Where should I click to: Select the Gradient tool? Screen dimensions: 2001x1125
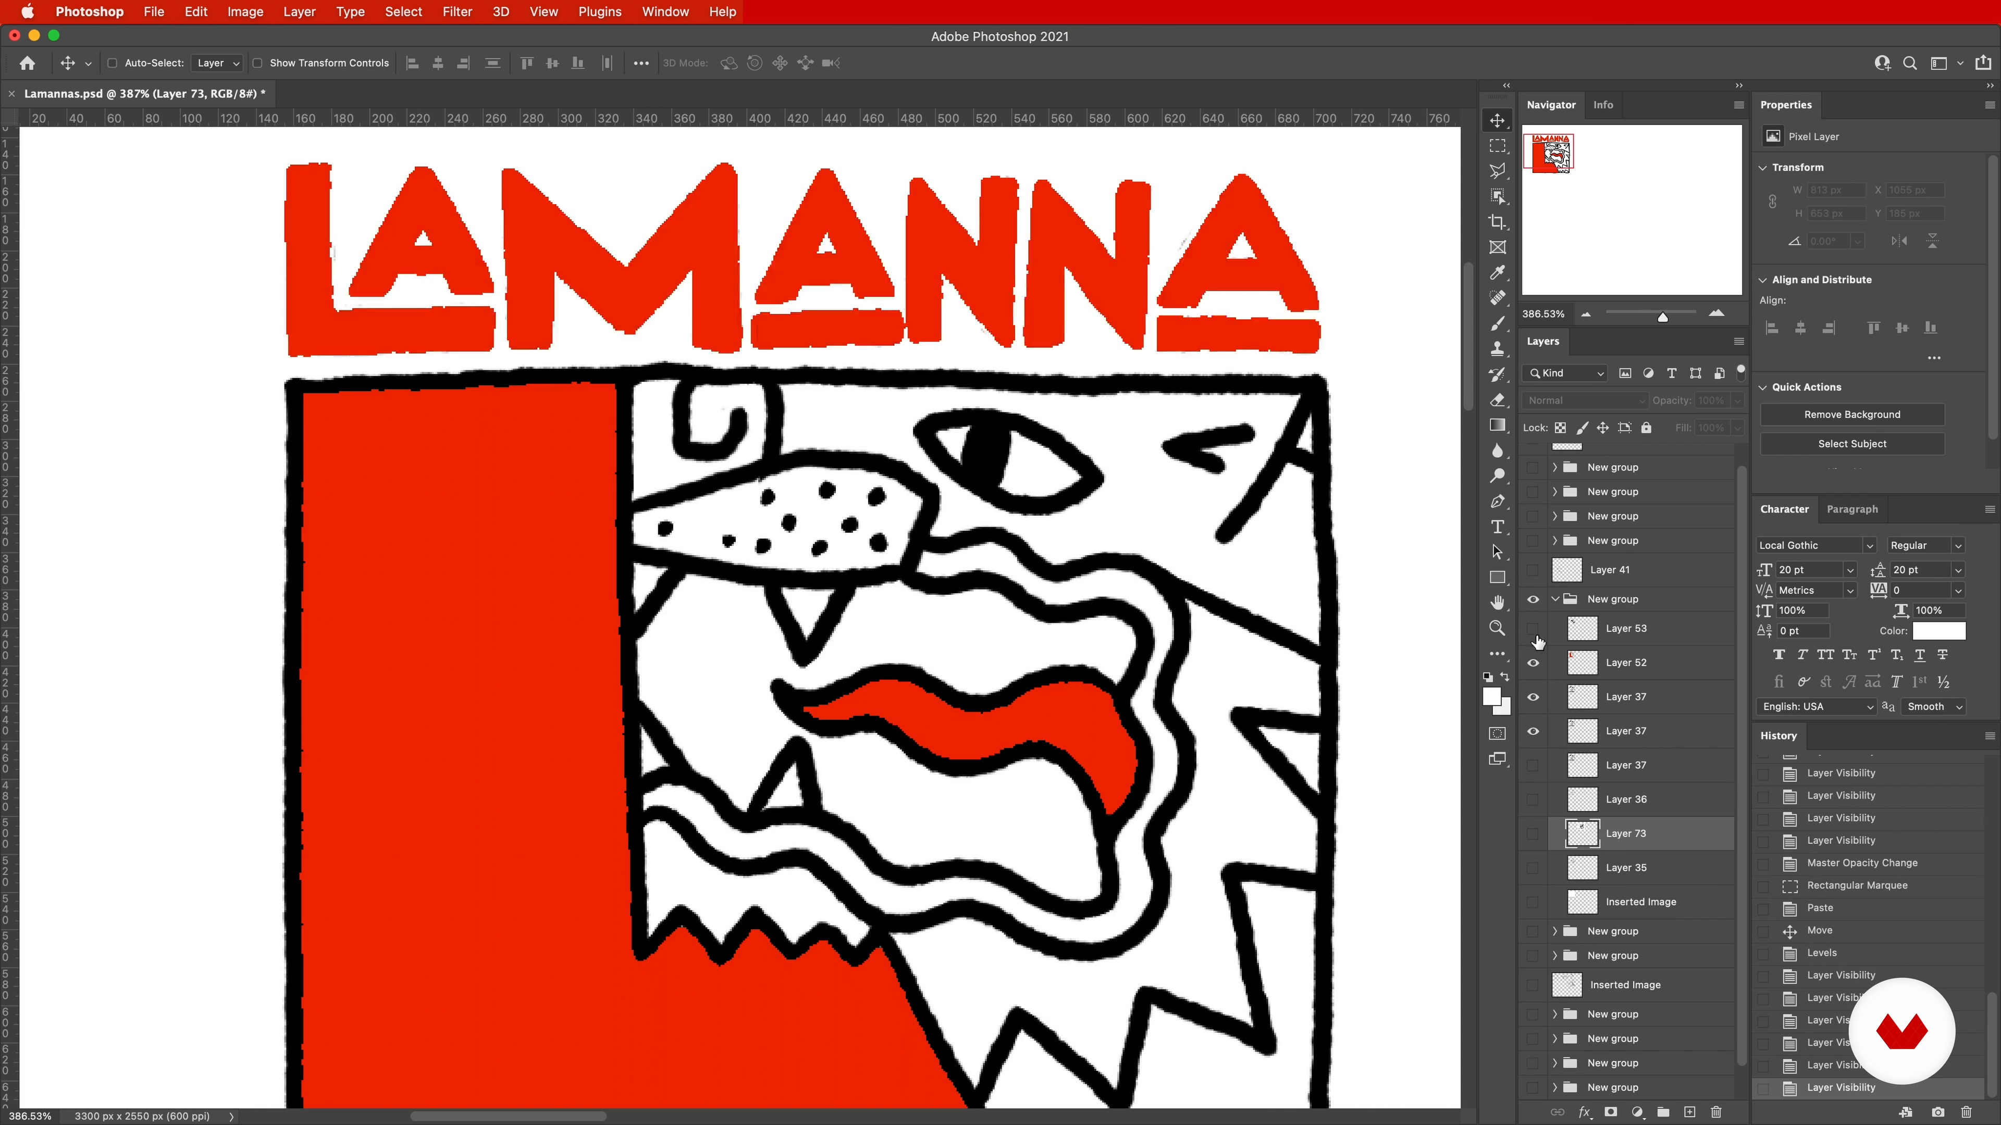pyautogui.click(x=1497, y=424)
